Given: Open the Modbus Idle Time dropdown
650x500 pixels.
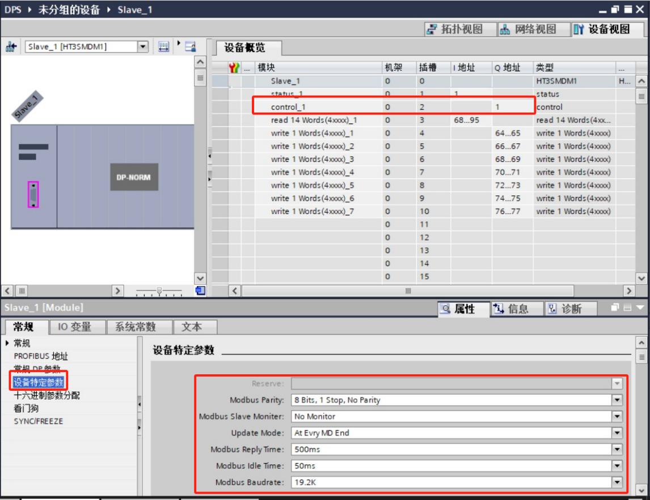Looking at the screenshot, I should tap(617, 465).
